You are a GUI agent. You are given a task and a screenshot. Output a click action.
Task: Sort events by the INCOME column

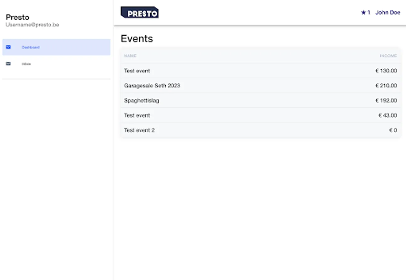(389, 56)
